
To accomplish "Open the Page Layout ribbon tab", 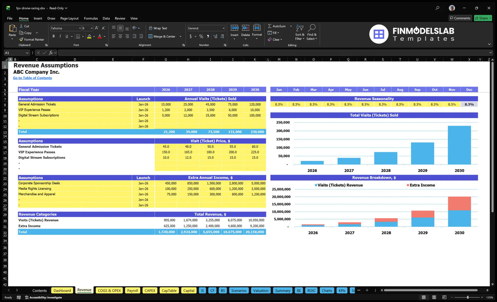I will [69, 18].
